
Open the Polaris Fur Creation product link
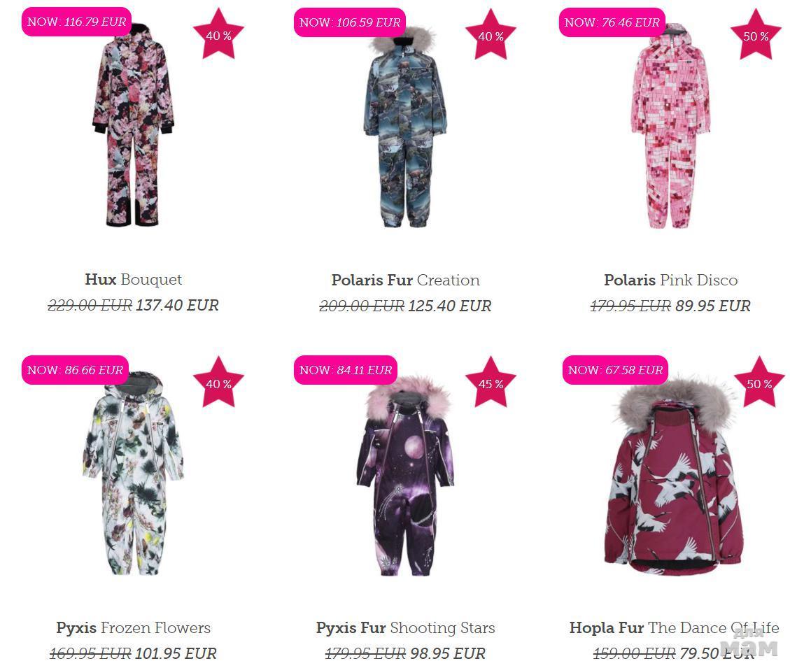click(406, 280)
